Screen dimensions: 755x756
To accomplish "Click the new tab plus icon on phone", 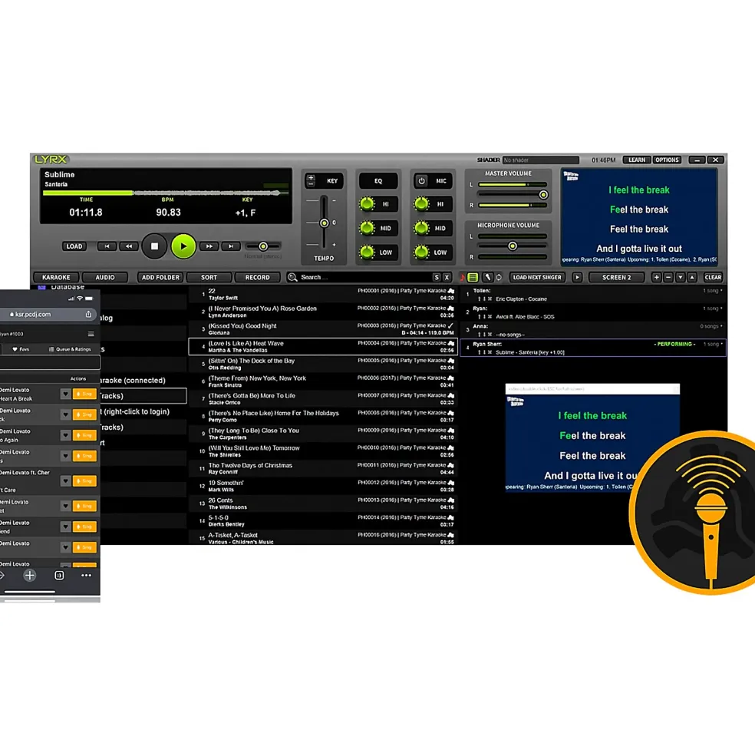I will pyautogui.click(x=30, y=575).
